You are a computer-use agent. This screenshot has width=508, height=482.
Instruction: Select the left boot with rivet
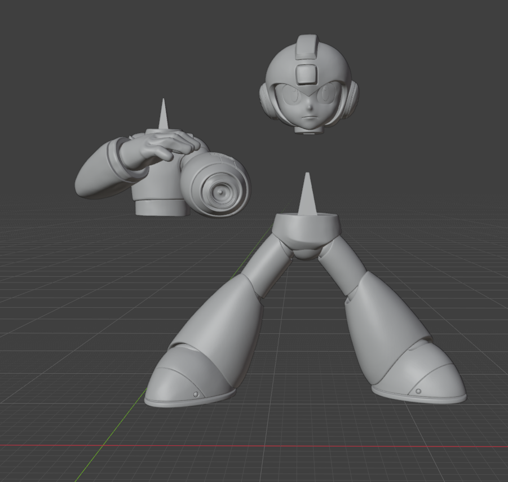click(x=191, y=377)
